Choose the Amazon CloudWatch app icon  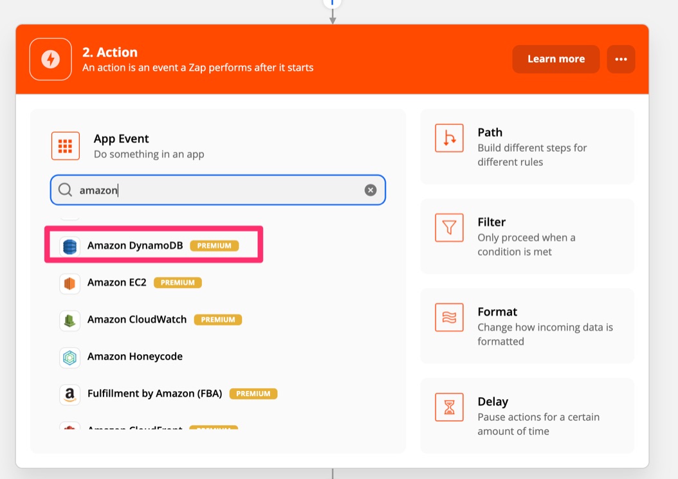pos(69,320)
